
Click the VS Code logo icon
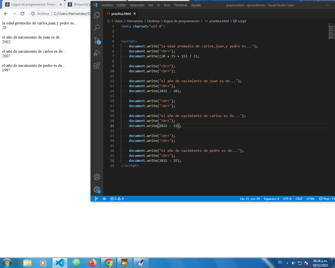tap(95, 5)
